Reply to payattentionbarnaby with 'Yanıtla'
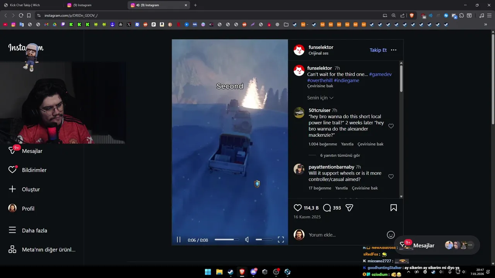 [x=341, y=188]
